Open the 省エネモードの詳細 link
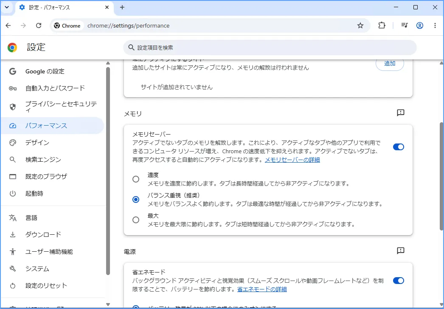This screenshot has height=309, width=444. [262, 289]
